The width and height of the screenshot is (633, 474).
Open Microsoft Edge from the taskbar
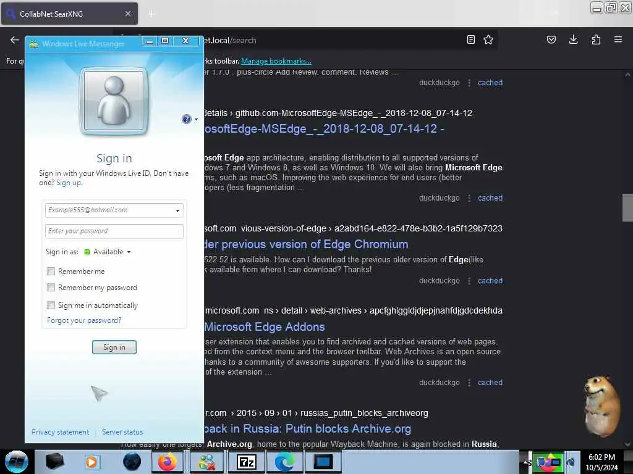284,462
